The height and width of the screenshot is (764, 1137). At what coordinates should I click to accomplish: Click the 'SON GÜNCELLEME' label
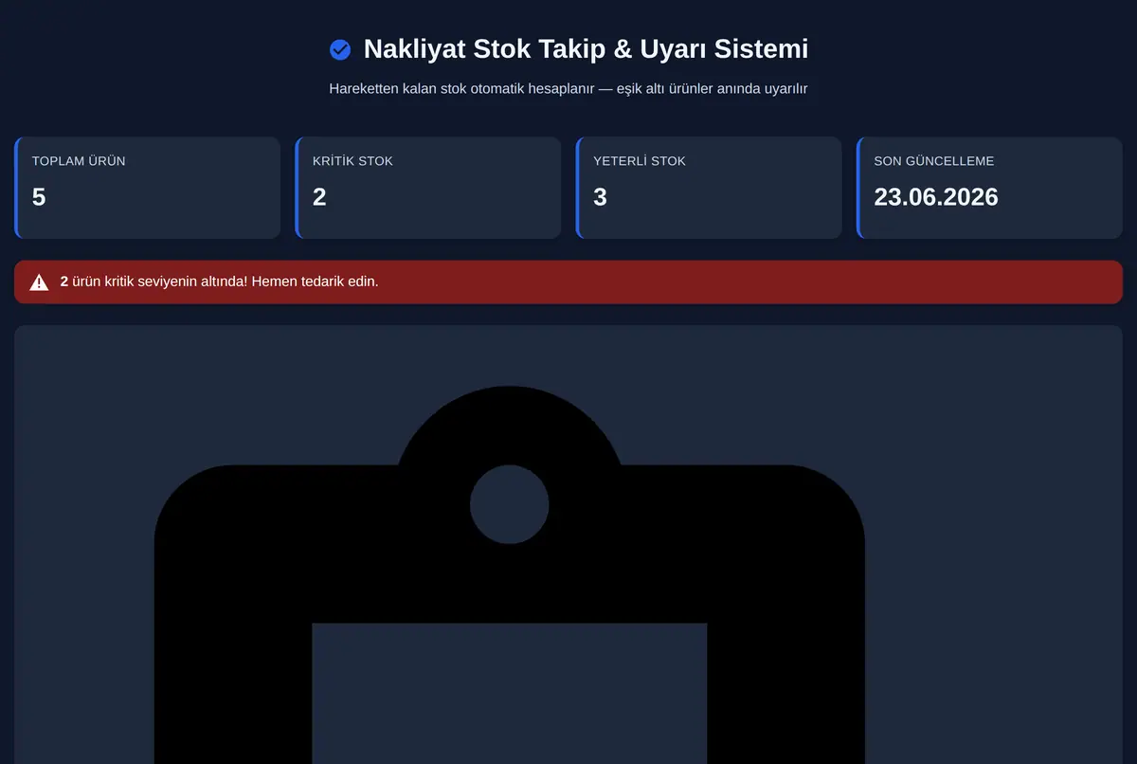[x=934, y=161]
